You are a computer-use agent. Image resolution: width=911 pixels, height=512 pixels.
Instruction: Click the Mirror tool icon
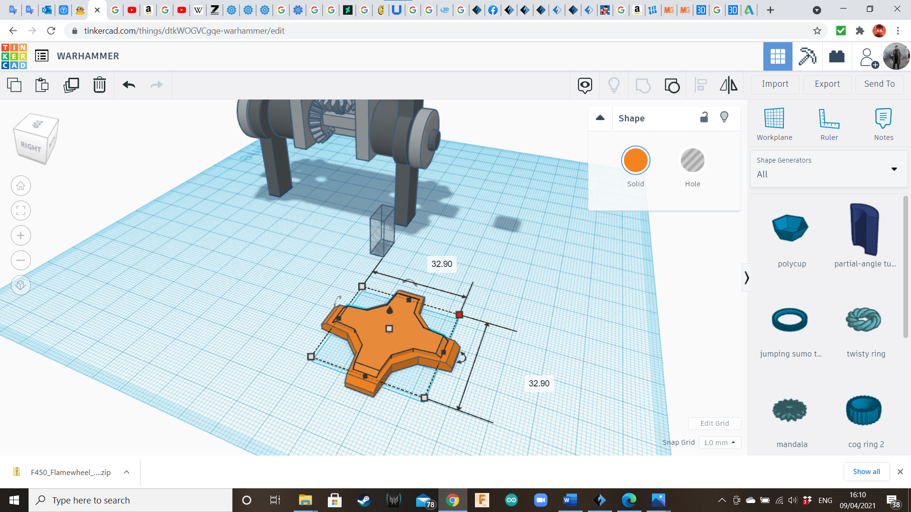[x=728, y=85]
